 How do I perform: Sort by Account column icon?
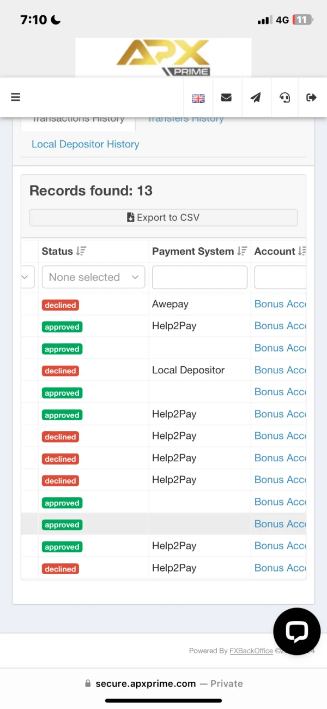(x=302, y=251)
